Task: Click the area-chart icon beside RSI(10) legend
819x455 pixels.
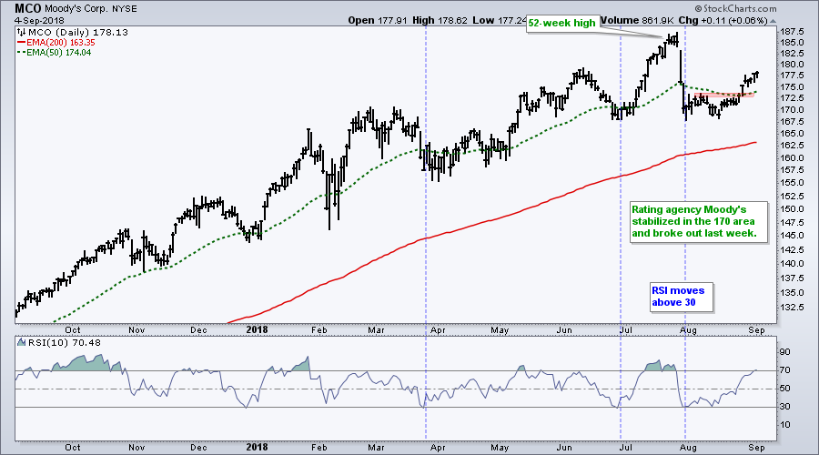Action: (22, 343)
